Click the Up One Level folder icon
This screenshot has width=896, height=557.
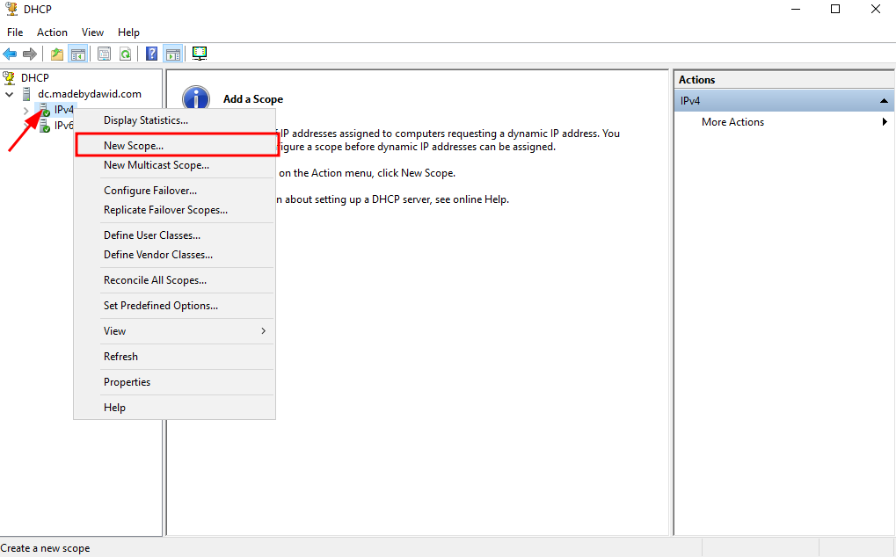[57, 54]
